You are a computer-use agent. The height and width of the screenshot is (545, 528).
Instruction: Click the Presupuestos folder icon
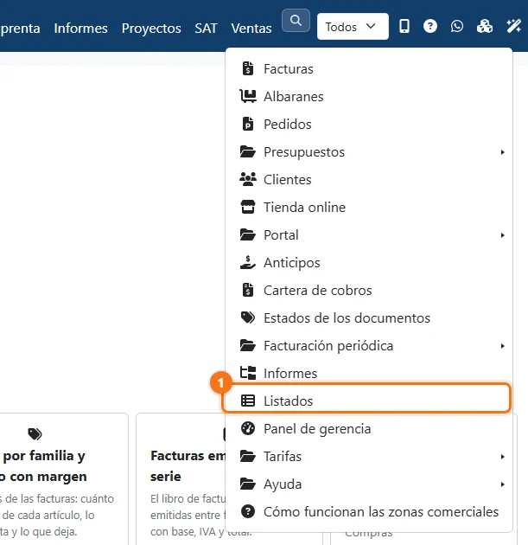coord(248,151)
